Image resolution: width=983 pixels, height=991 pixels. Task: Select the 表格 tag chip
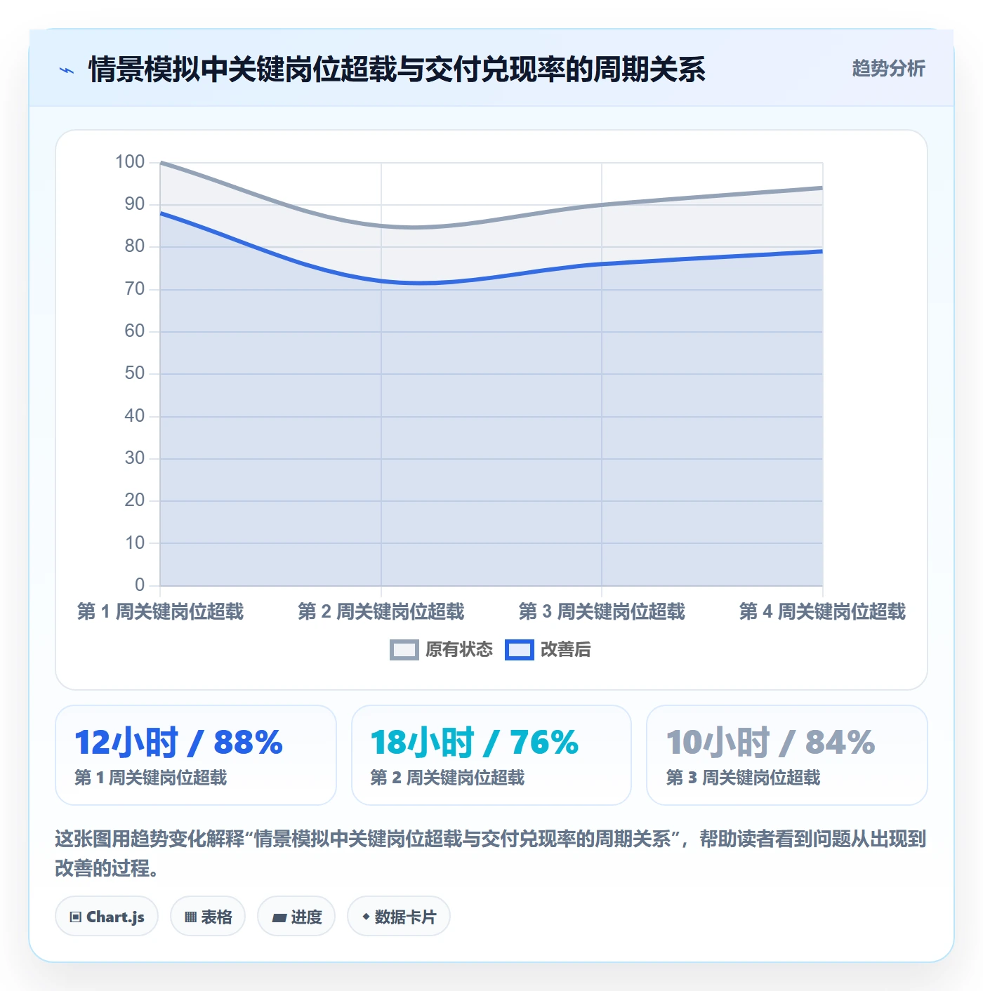208,916
